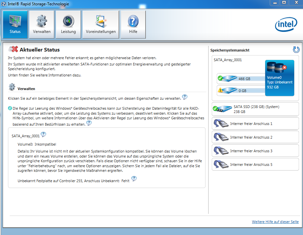Click help icon after 'Eigenschaften zu verwalten'
The height and width of the screenshot is (235, 303).
(185, 97)
